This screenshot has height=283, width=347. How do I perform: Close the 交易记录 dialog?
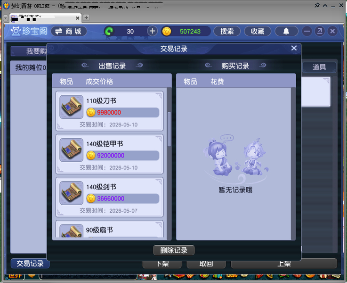point(294,48)
